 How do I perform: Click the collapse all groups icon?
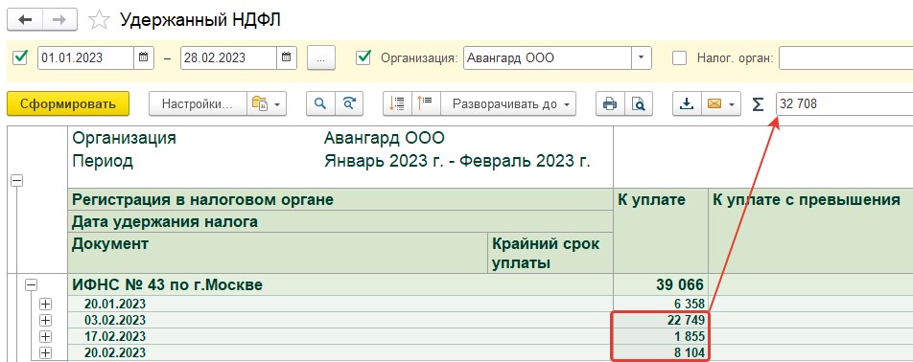click(x=426, y=103)
